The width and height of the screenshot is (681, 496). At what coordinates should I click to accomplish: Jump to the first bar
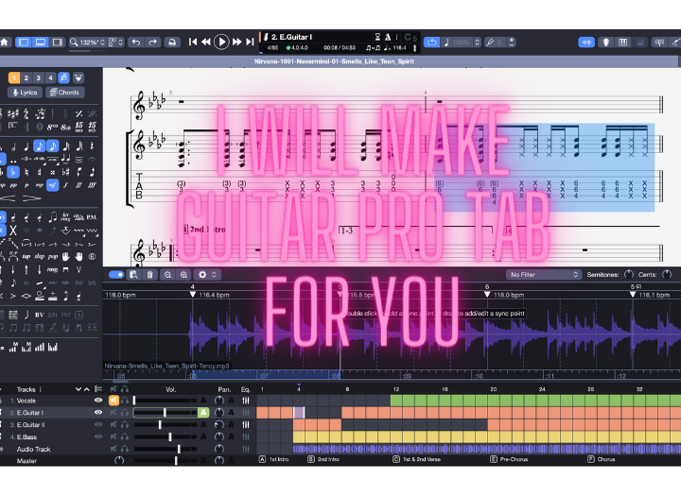coord(193,42)
